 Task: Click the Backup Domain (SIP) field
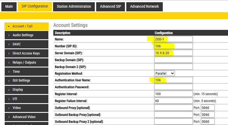coord(173,60)
